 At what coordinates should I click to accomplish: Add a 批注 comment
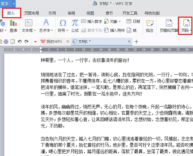[x=150, y=26]
